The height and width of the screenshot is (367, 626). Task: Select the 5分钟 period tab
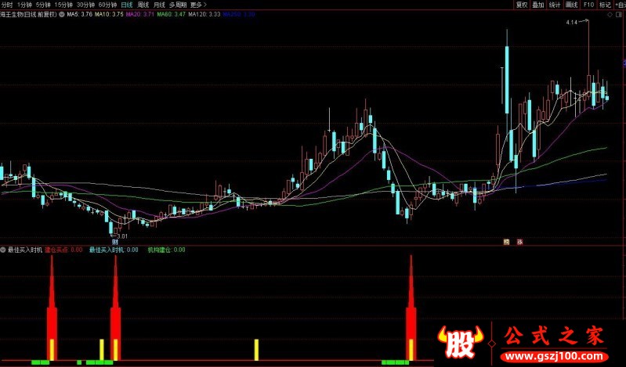tap(43, 5)
